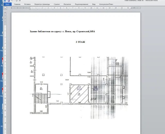Switch to the Главная ribbon tab
165x134 pixels.
pos(17,4)
